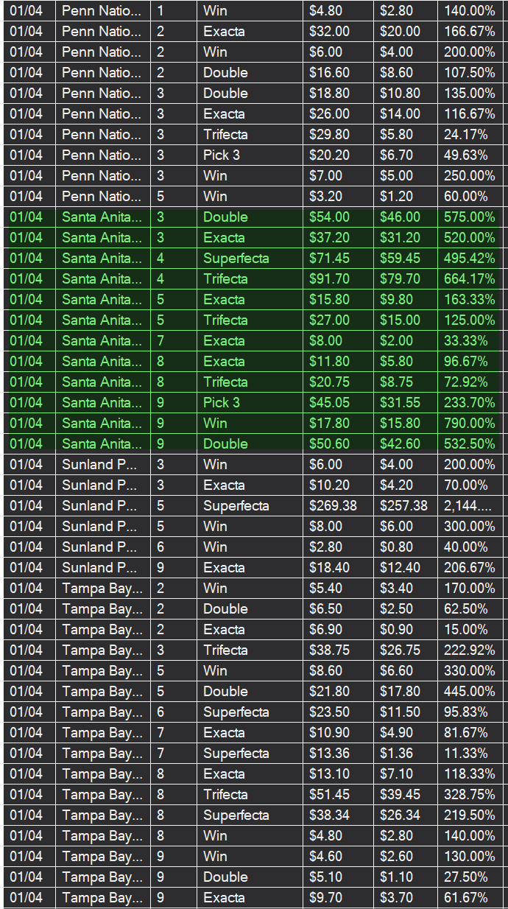Click the 2,144 percent ROI cell
Image resolution: width=508 pixels, height=909 pixels.
tap(471, 506)
